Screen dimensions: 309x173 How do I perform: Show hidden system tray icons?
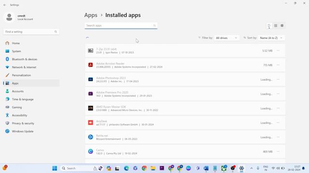coord(252,168)
